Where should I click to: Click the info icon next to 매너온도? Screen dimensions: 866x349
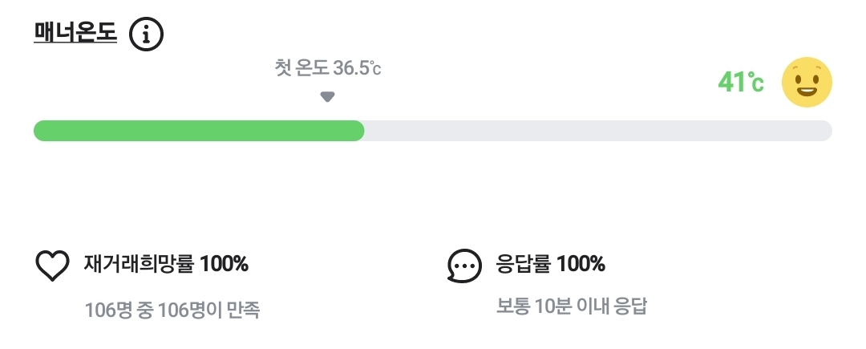point(146,34)
